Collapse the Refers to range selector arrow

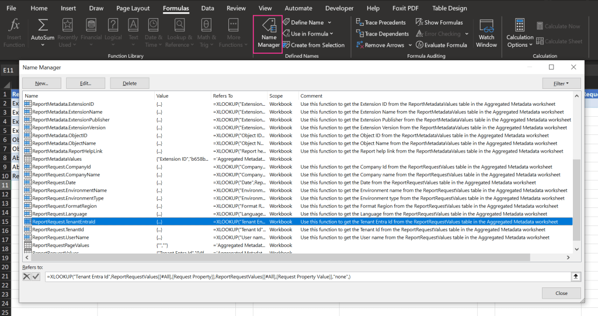[x=575, y=276]
